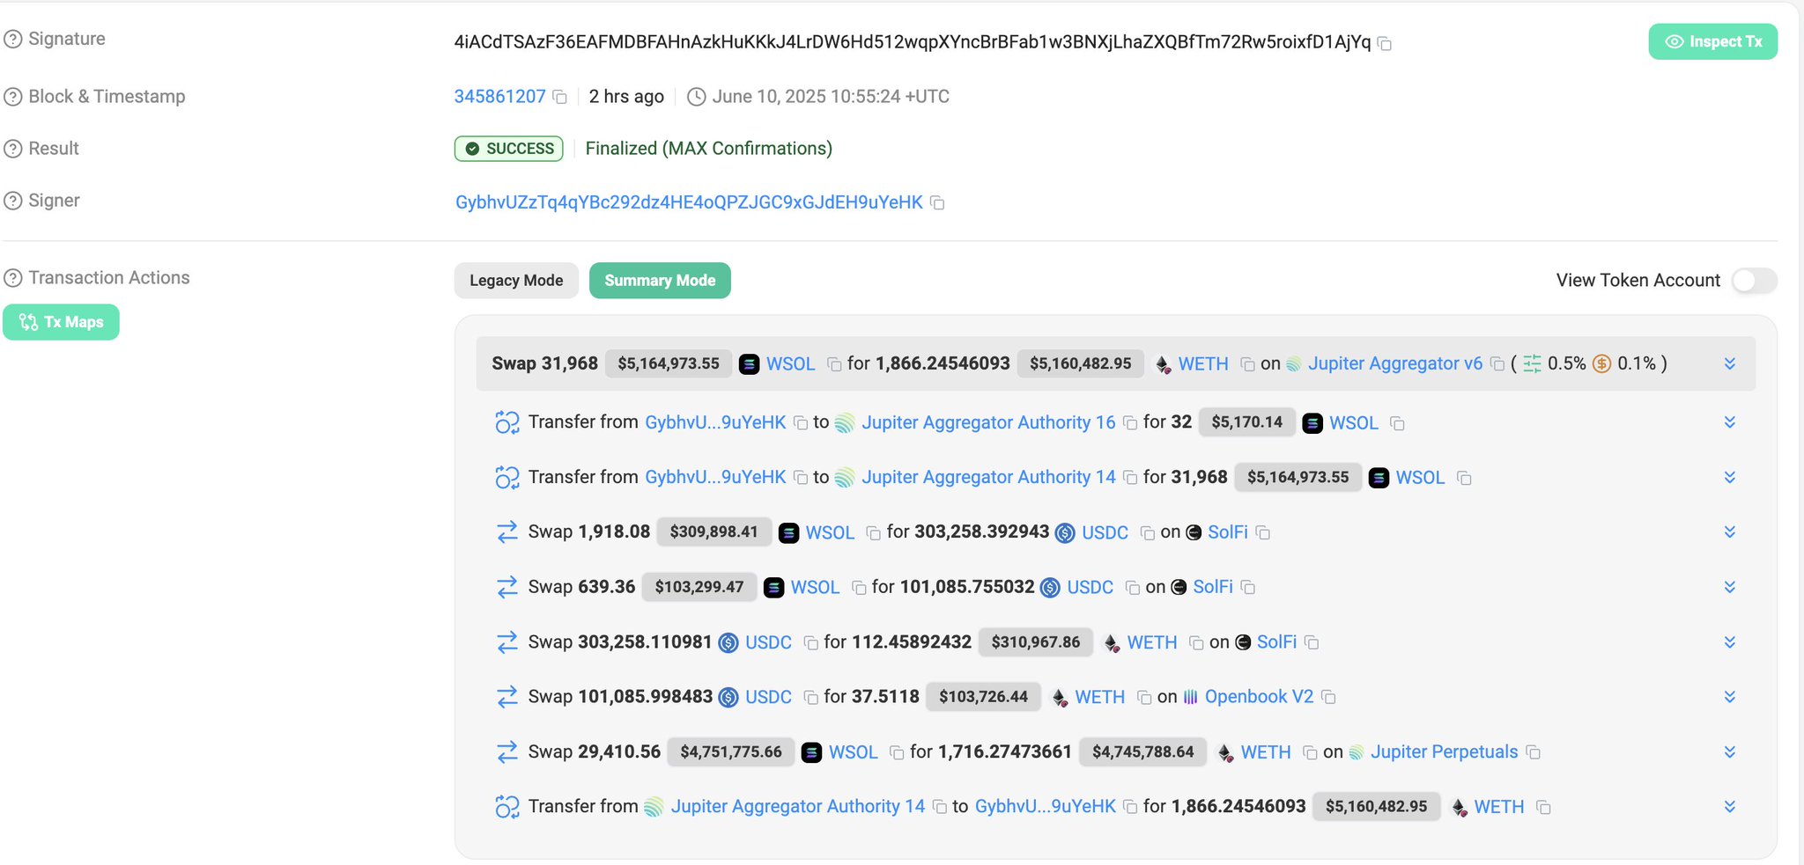Click the $5,164,973.55 value in top swap row
This screenshot has width=1804, height=865.
click(669, 363)
